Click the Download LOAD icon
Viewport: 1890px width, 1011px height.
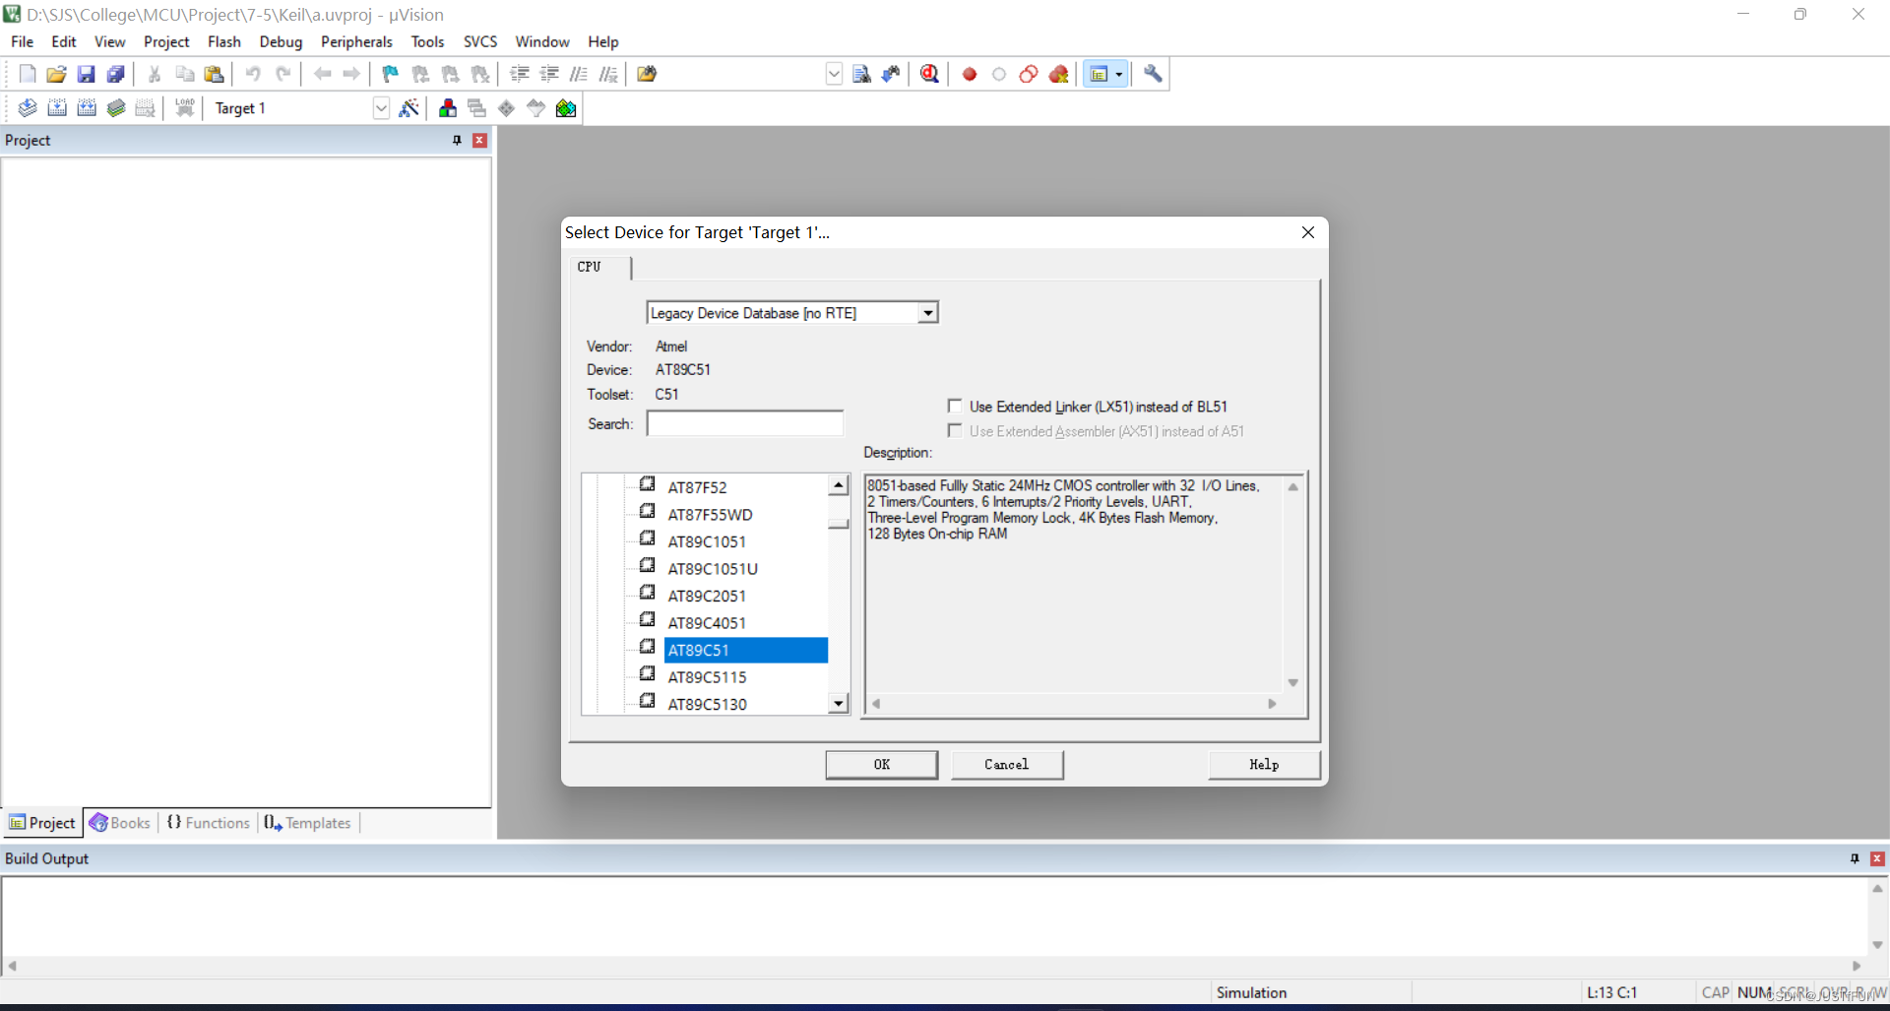(184, 108)
